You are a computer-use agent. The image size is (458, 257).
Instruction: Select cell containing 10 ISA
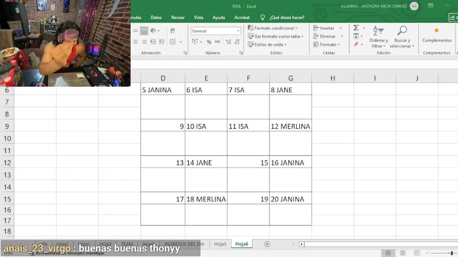pyautogui.click(x=206, y=126)
